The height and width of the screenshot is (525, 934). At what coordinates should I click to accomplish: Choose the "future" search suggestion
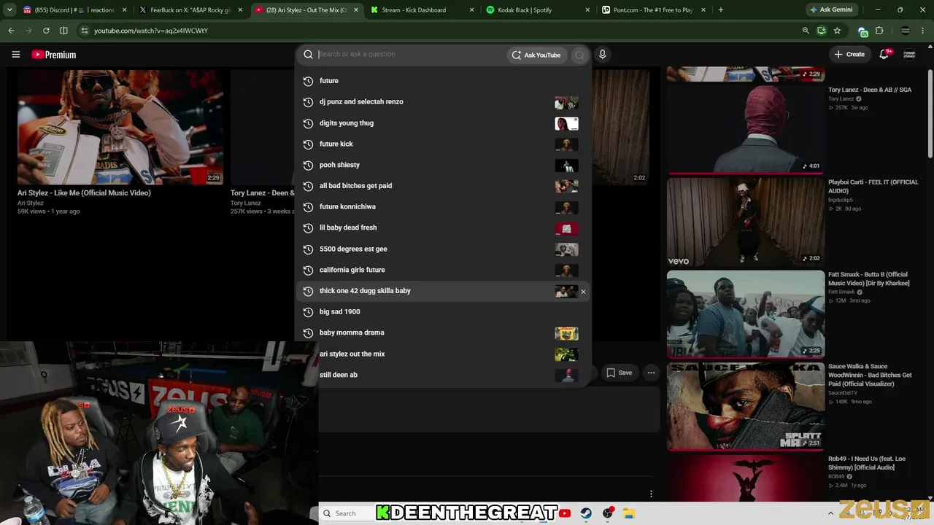pos(444,81)
